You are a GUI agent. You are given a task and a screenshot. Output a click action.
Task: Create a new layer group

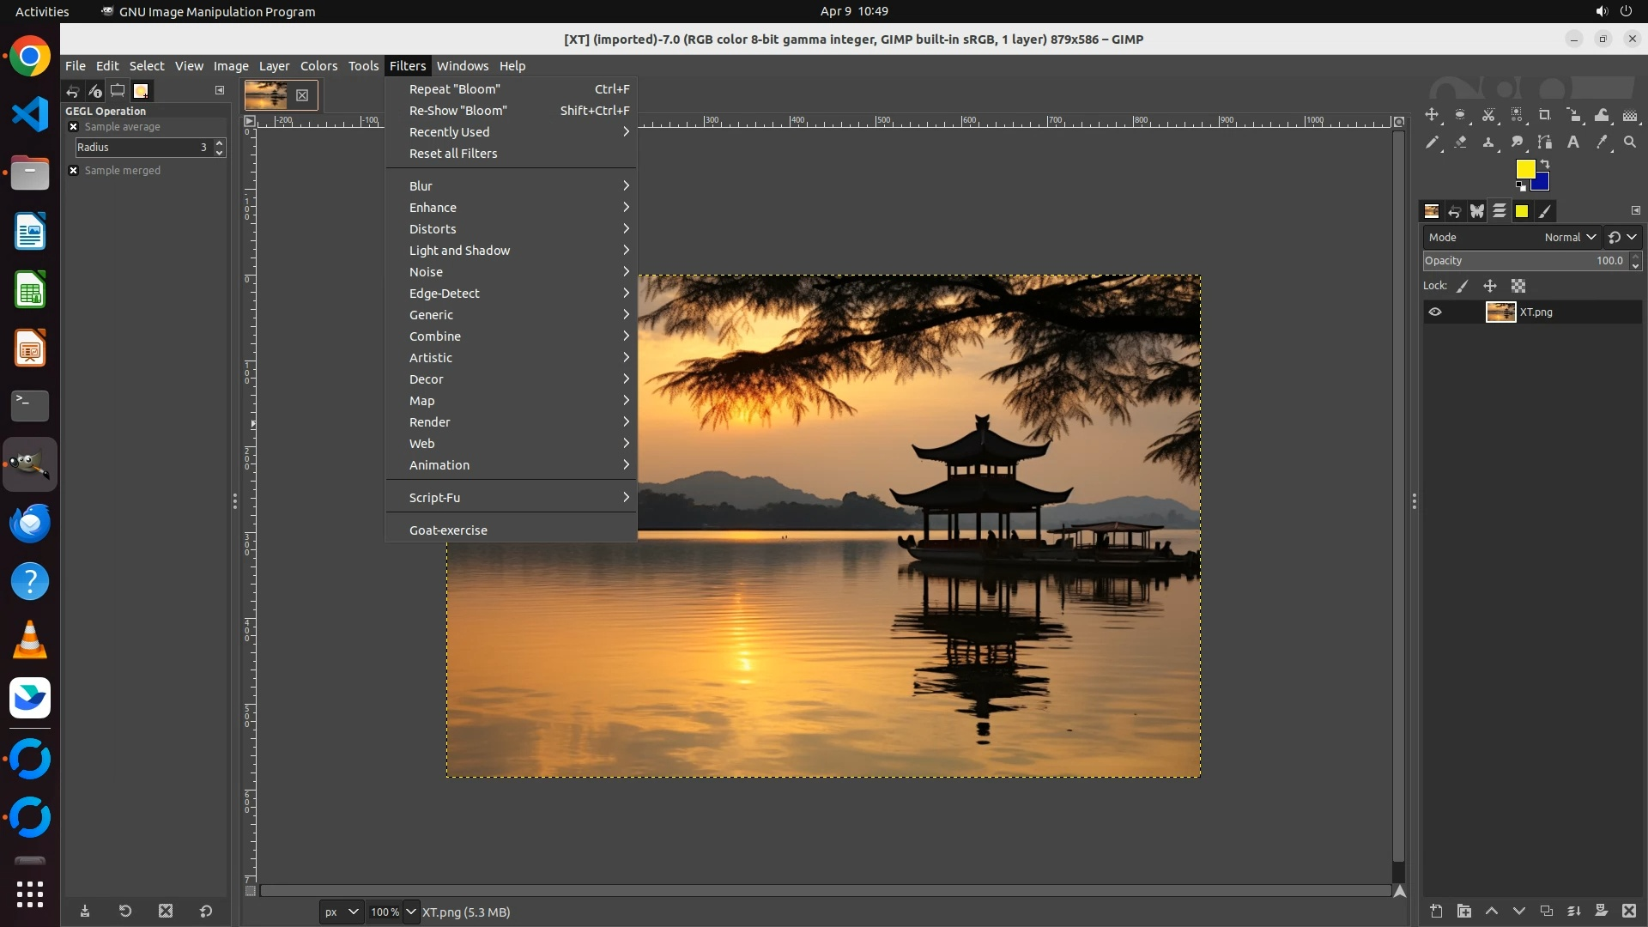click(x=1464, y=911)
